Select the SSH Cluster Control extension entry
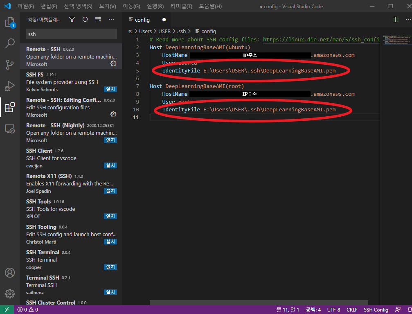The height and width of the screenshot is (314, 412). point(71,303)
